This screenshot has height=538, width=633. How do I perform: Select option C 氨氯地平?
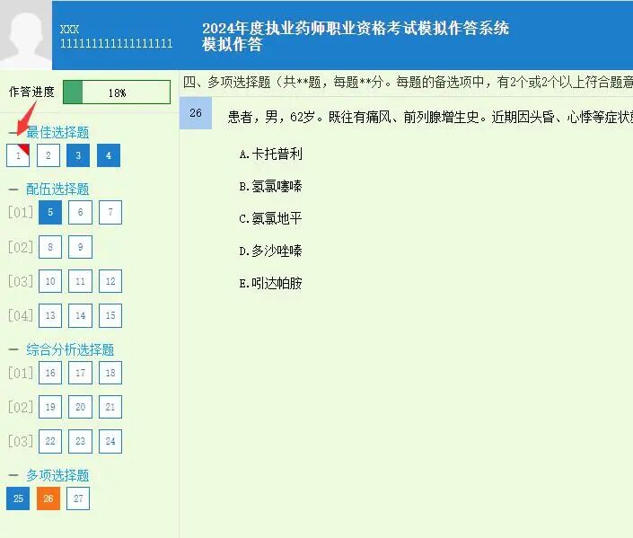pos(270,218)
